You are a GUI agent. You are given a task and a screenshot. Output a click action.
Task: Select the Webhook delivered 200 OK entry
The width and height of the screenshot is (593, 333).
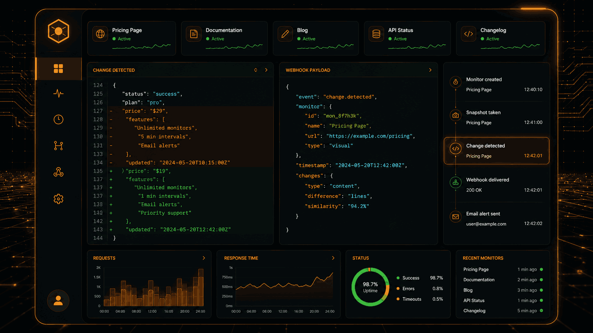[x=497, y=185]
